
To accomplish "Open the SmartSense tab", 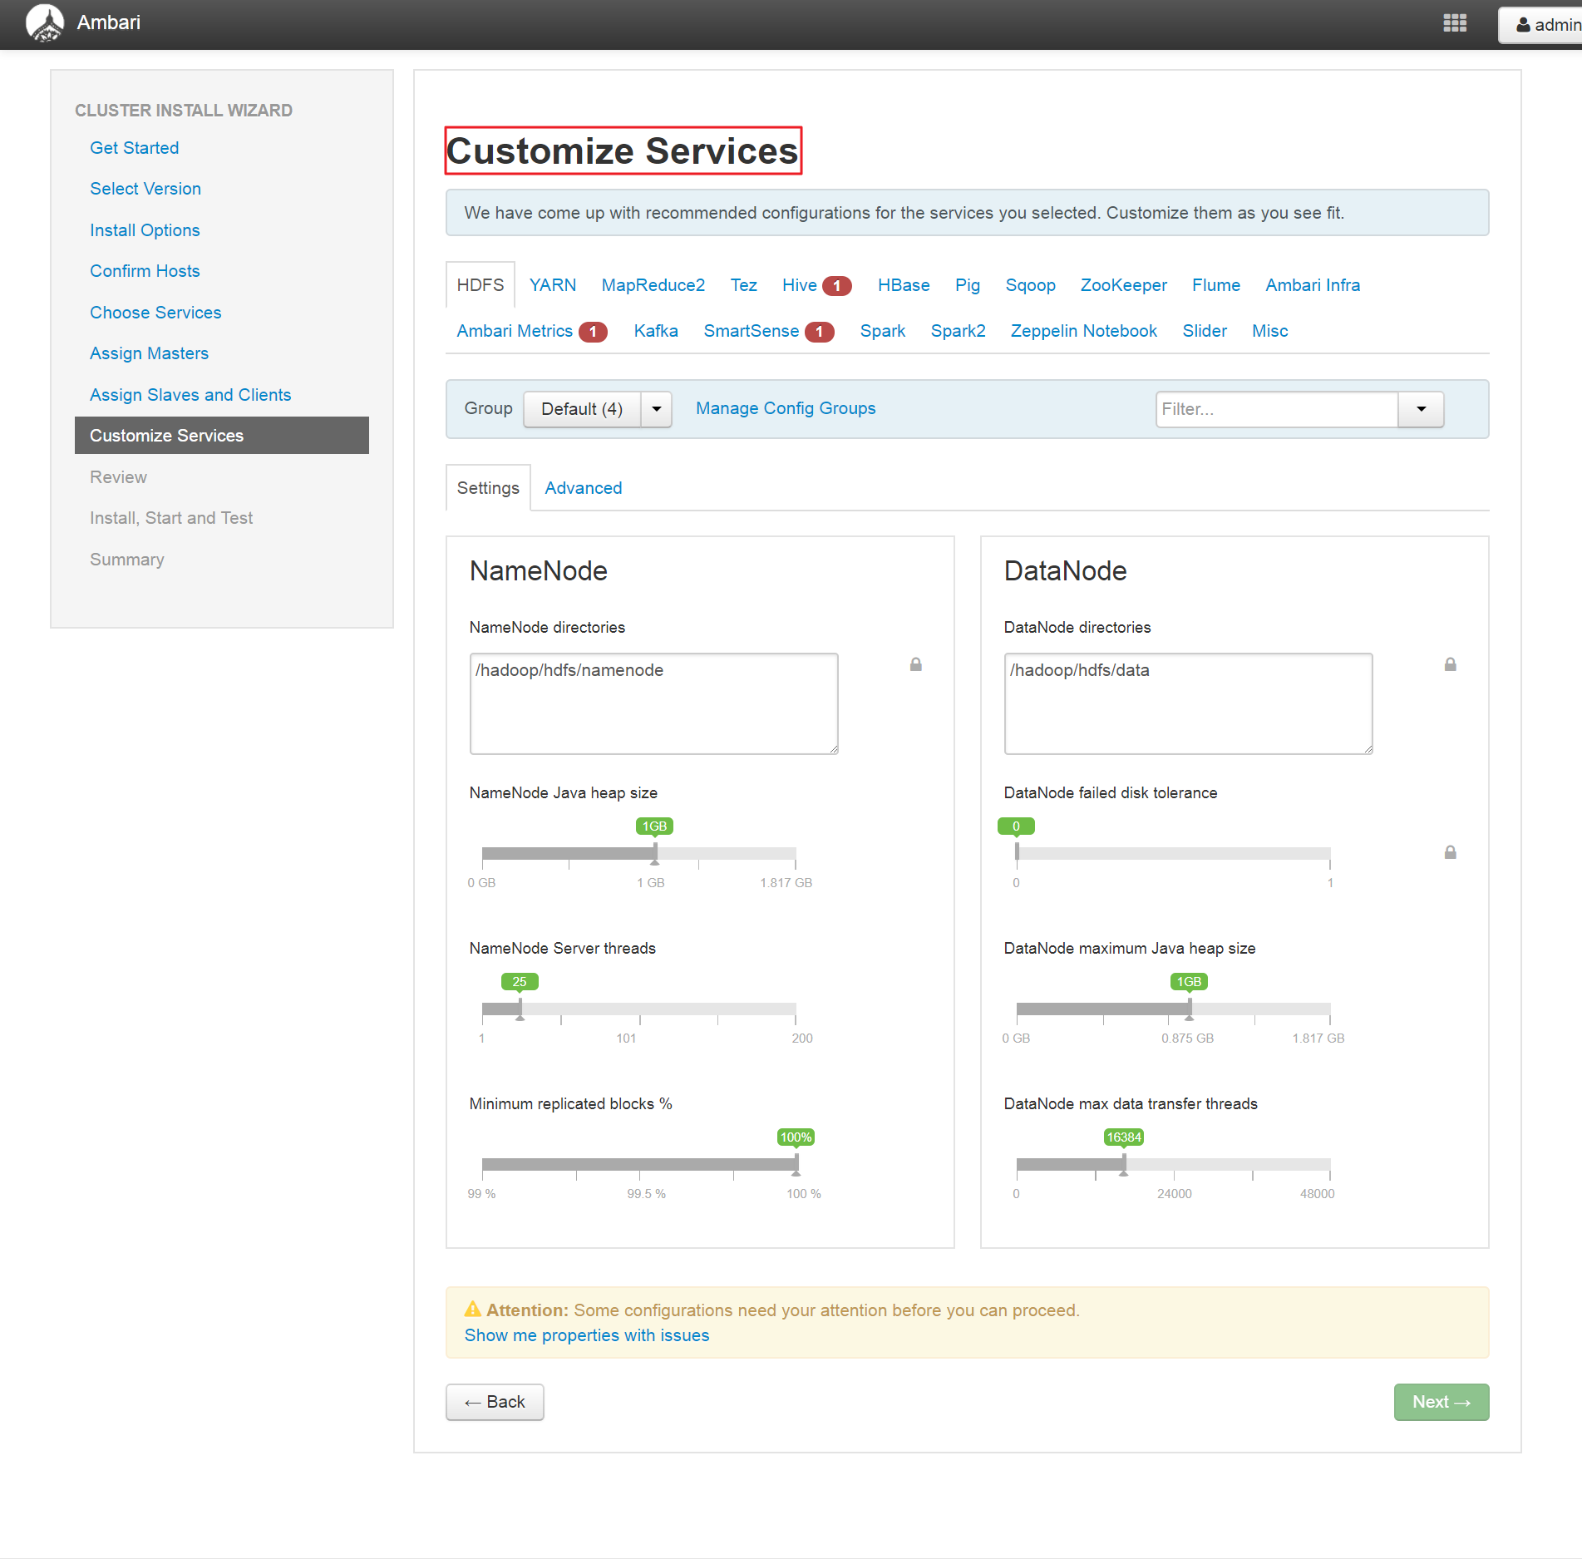I will pyautogui.click(x=752, y=331).
